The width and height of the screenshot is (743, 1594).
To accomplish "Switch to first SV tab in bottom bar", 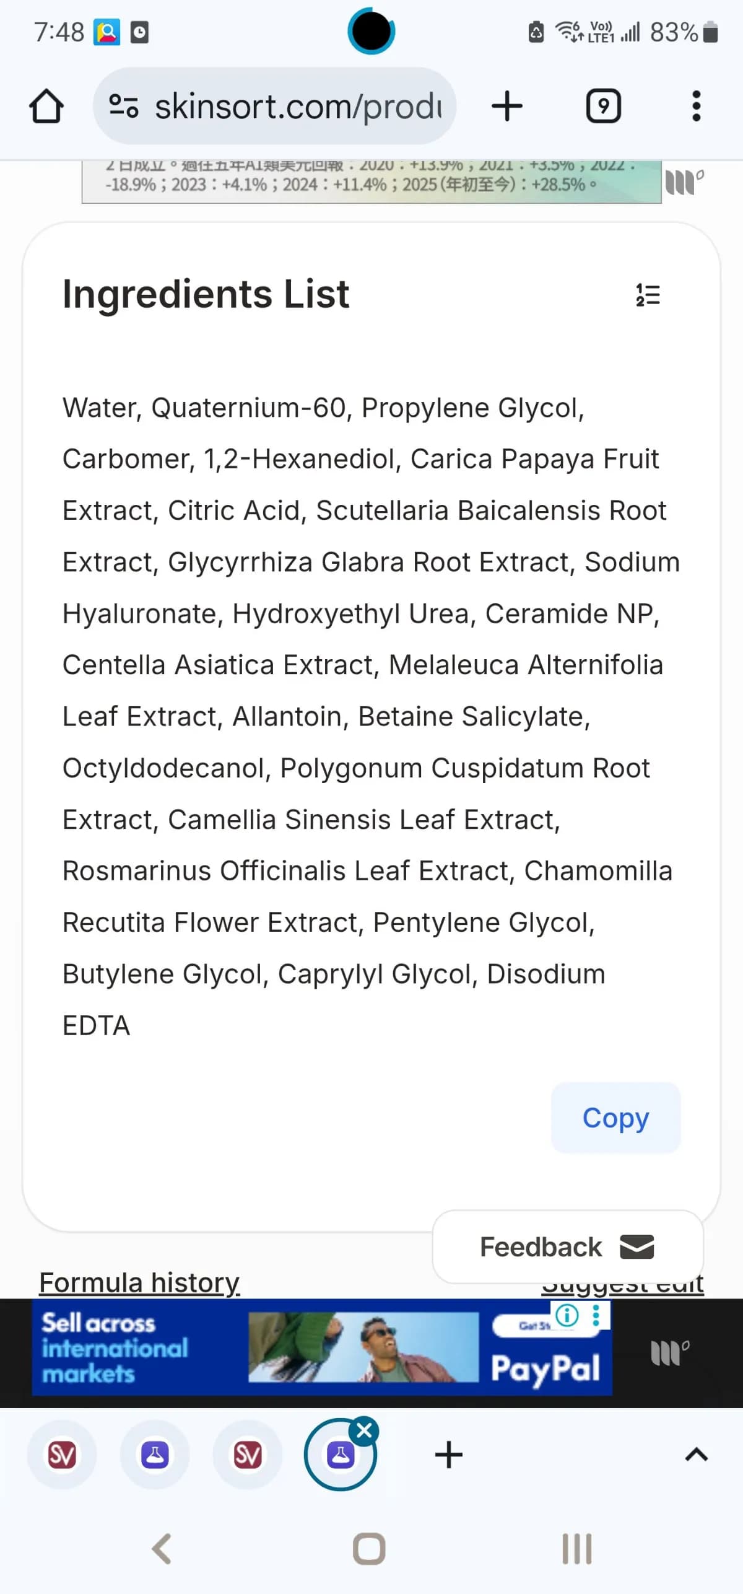I will [62, 1455].
